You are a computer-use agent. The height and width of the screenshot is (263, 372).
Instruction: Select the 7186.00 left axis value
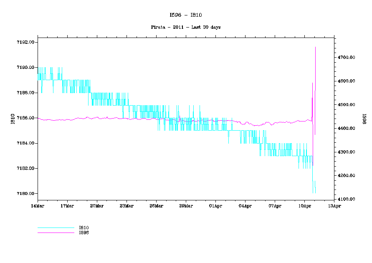point(25,118)
